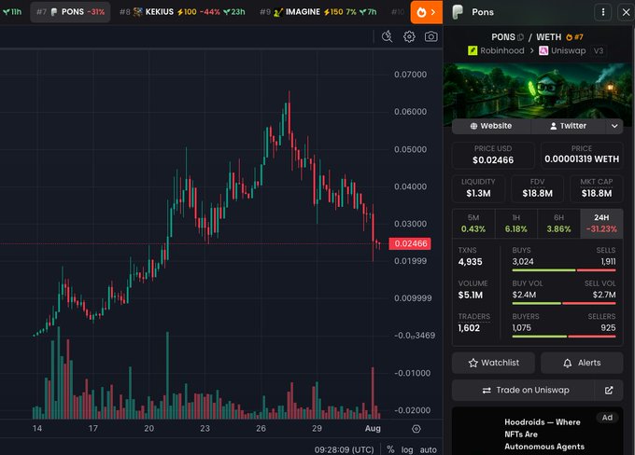Click the #7 trending rank badge
Screen dimensions: 635x455
[x=574, y=37]
